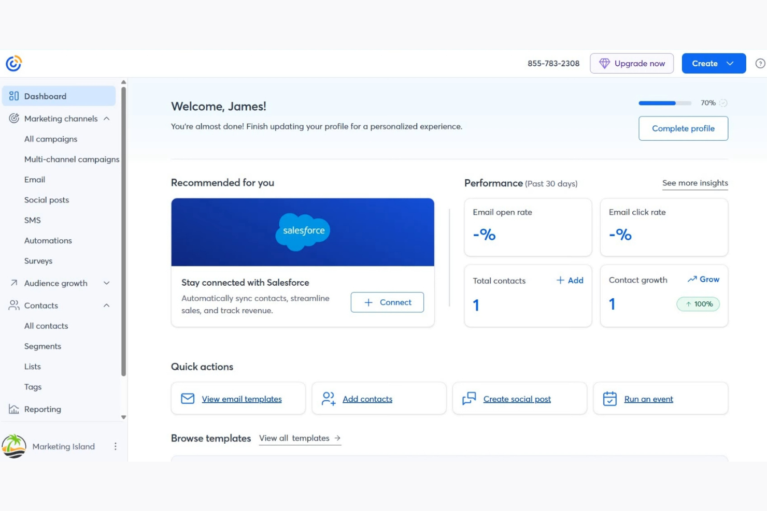Collapse the Marketing channels section chevron
Viewport: 767px width, 511px height.
pyautogui.click(x=106, y=118)
